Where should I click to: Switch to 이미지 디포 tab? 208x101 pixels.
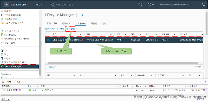(51, 23)
